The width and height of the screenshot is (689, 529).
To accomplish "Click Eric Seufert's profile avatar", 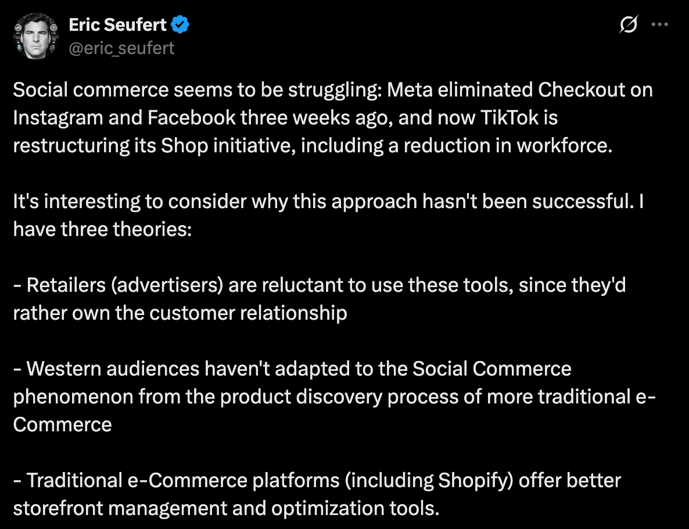I will 34,35.
